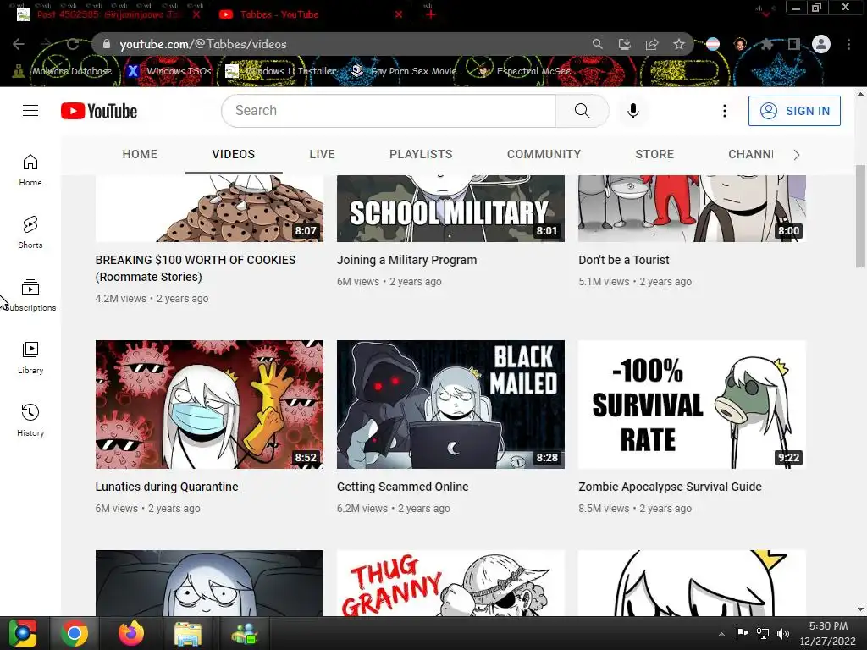This screenshot has height=650, width=867.
Task: Toggle browser side panel icon
Action: click(794, 44)
